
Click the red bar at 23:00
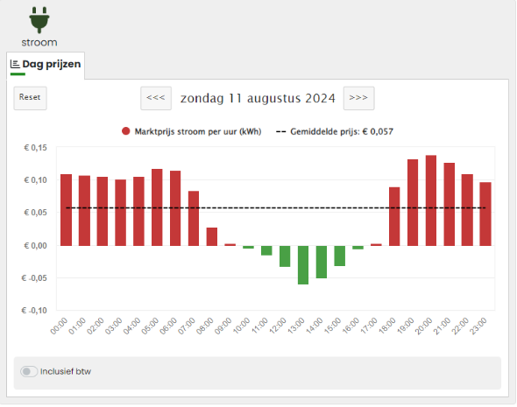[x=485, y=214]
